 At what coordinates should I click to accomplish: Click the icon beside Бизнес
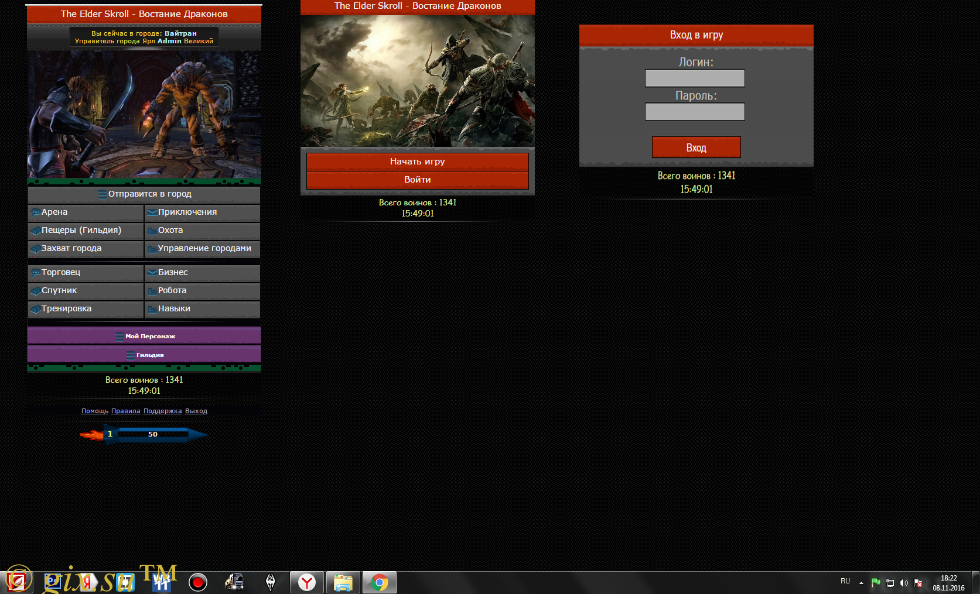pyautogui.click(x=152, y=273)
